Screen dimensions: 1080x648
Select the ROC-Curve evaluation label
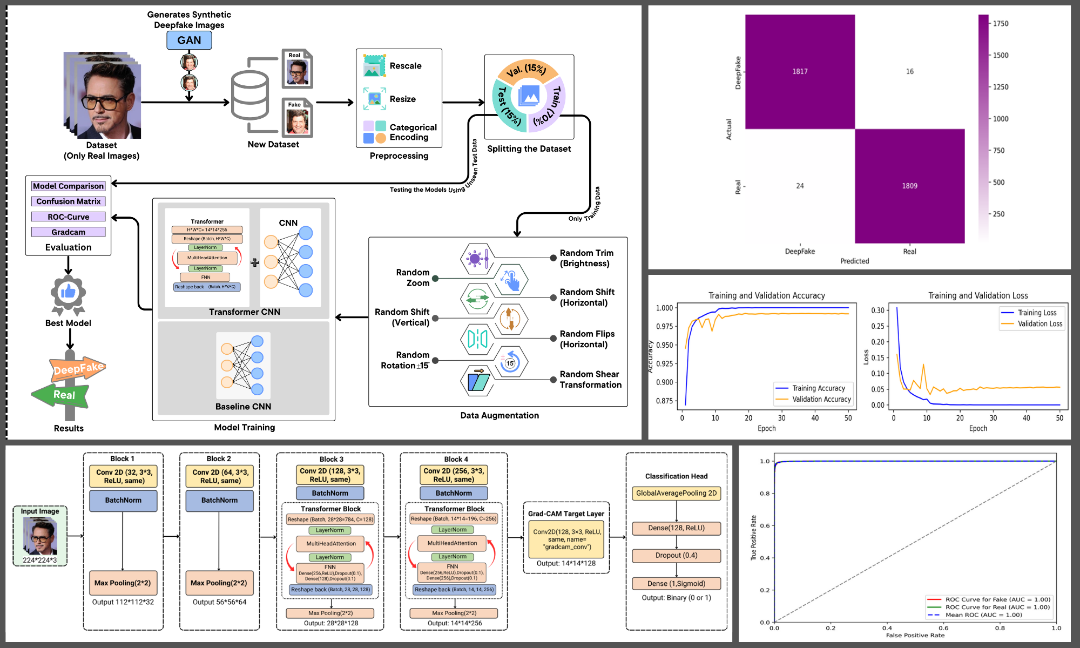click(69, 217)
